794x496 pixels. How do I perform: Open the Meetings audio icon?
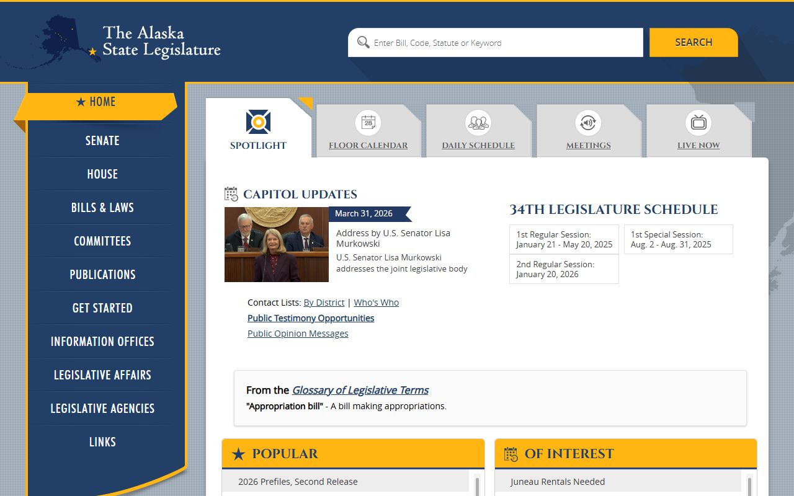click(x=588, y=122)
